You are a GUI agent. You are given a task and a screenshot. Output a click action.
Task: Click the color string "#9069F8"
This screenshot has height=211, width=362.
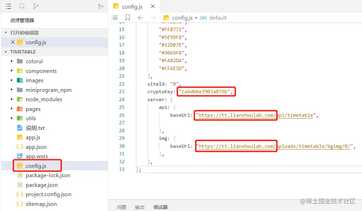tap(172, 53)
